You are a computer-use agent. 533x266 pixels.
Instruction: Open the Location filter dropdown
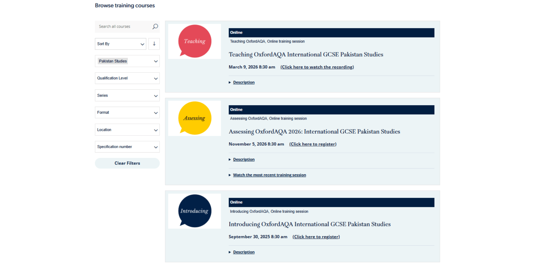click(127, 130)
